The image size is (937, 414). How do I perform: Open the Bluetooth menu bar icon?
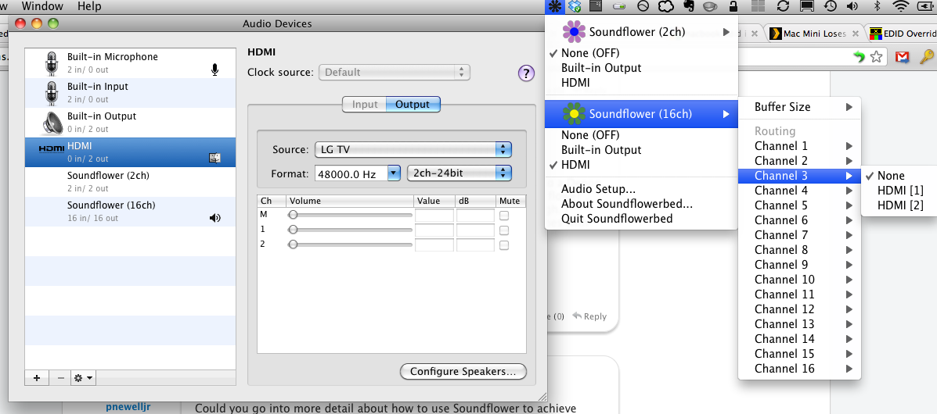point(878,6)
